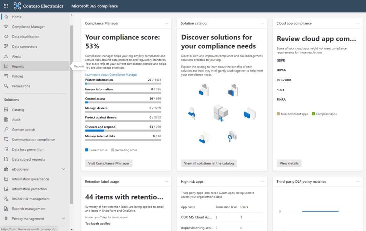Click the Permission level column header
Screen dimensions: 366x231
coord(226,207)
